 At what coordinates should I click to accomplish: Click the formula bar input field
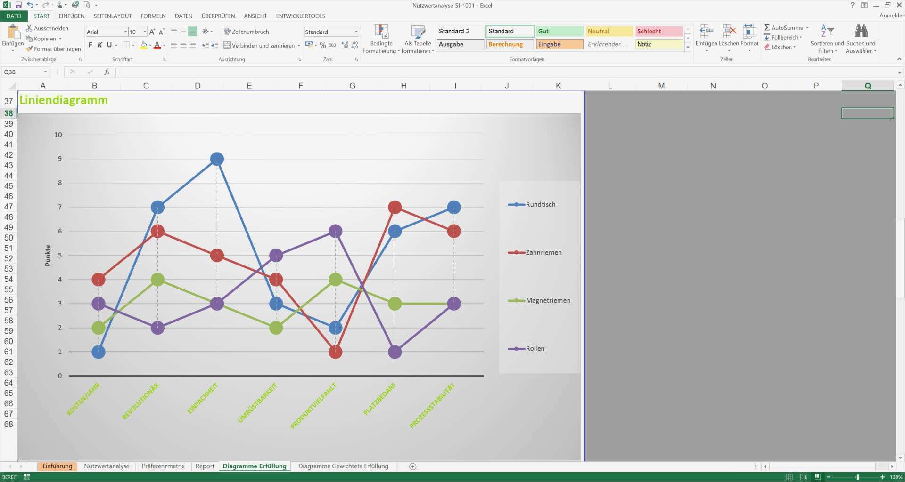[507, 72]
